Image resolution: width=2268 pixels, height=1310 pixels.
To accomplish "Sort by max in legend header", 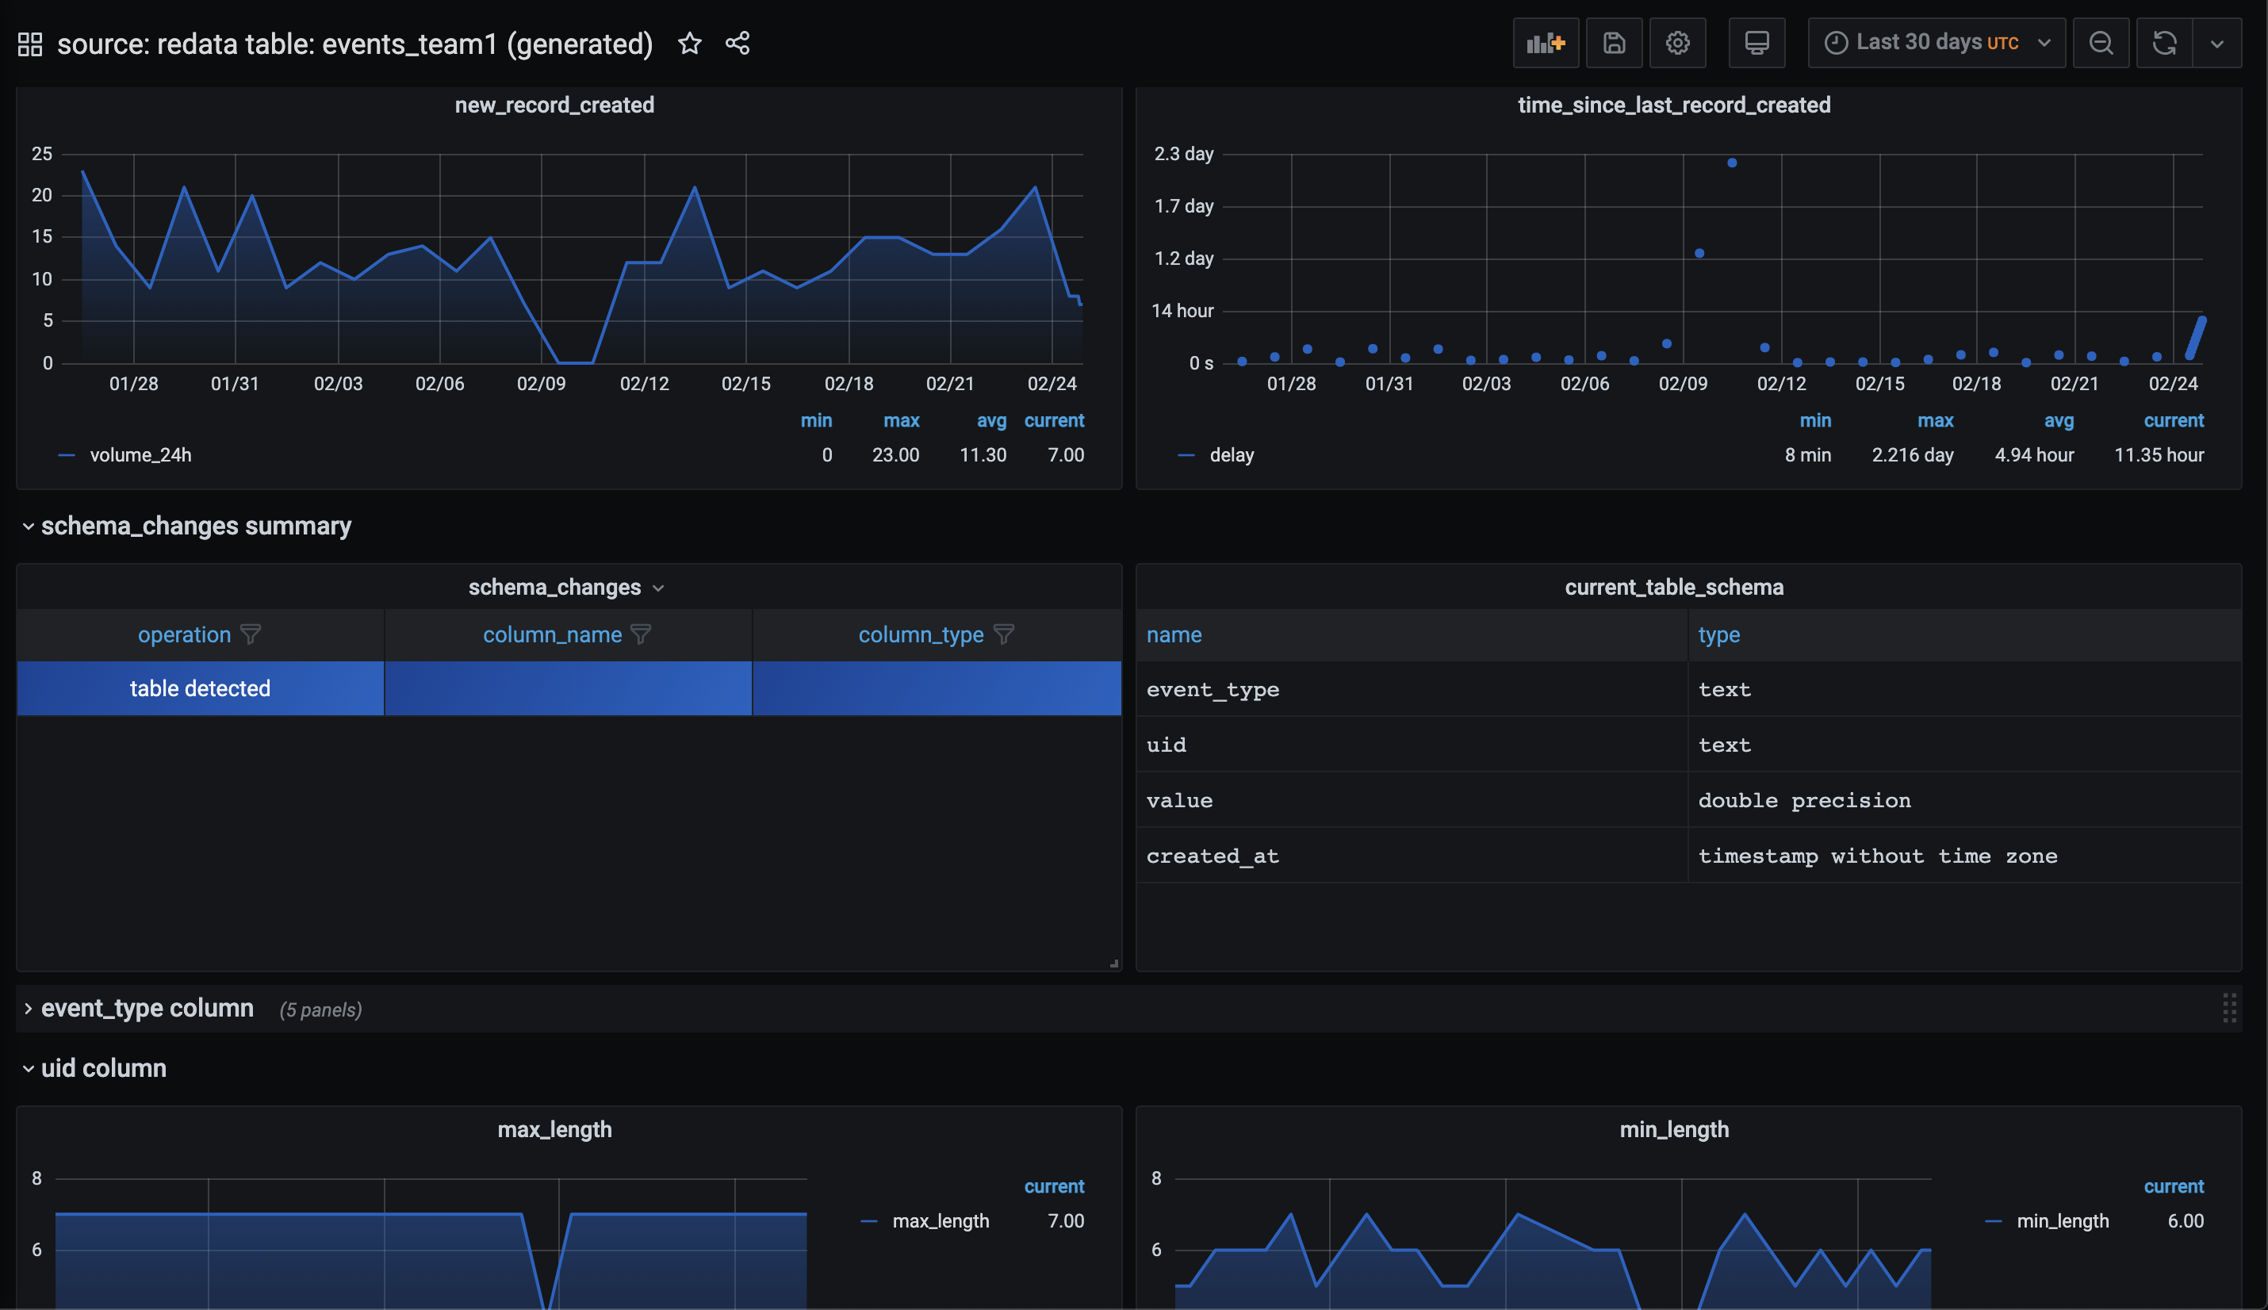I will [x=901, y=421].
